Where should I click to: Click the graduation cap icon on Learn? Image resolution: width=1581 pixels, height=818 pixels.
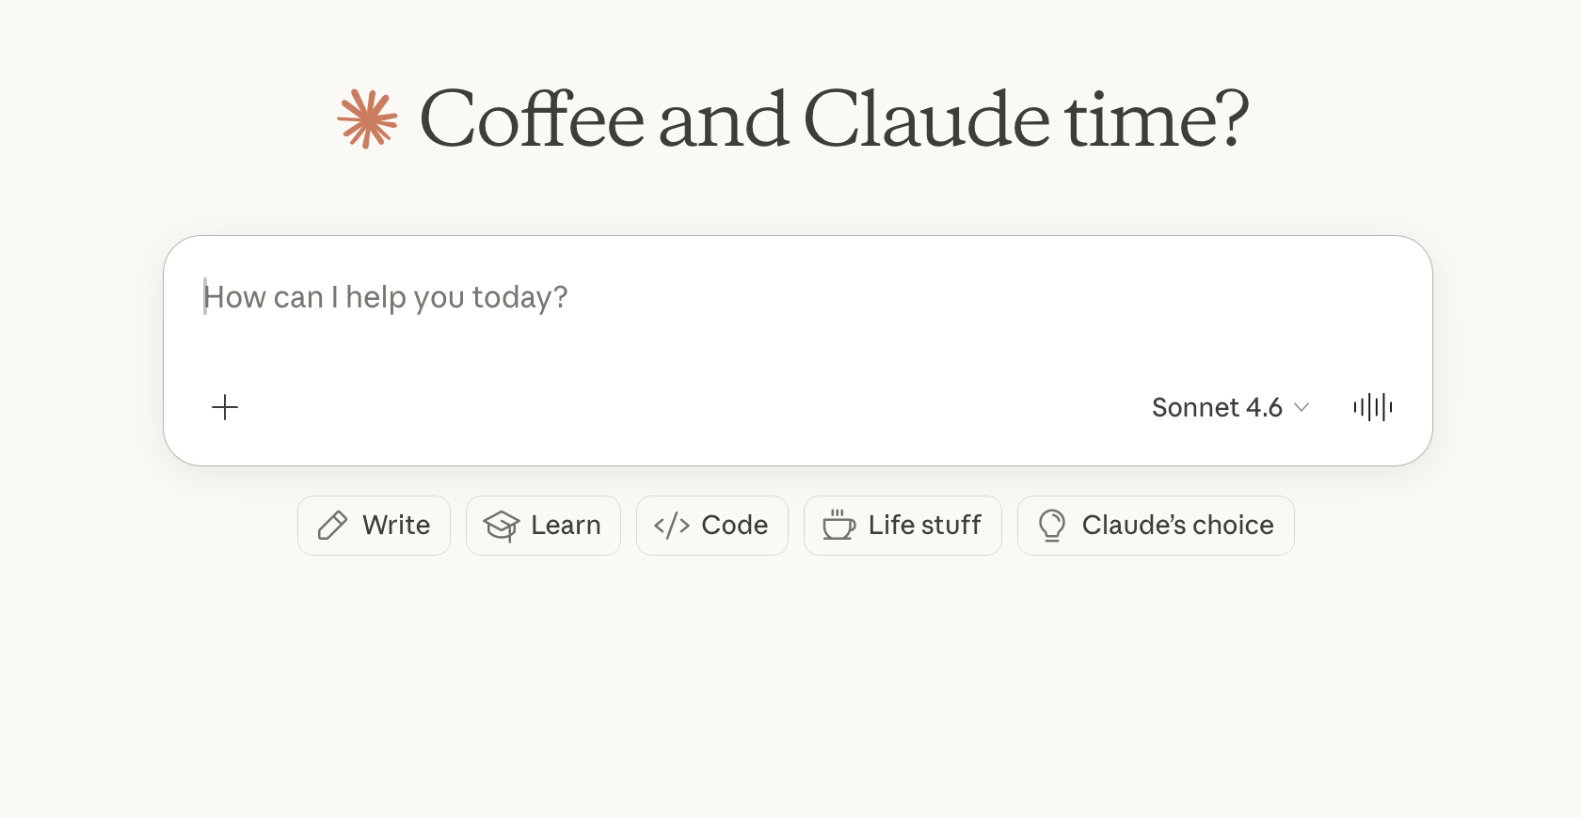point(502,526)
